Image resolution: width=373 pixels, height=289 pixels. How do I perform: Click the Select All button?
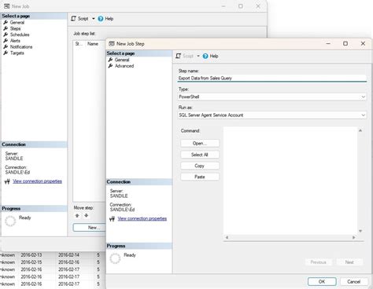pyautogui.click(x=200, y=155)
